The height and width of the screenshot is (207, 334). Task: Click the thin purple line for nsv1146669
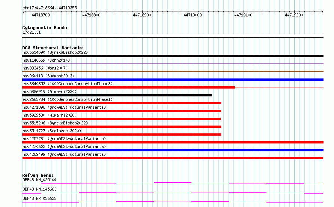[x=173, y=64]
